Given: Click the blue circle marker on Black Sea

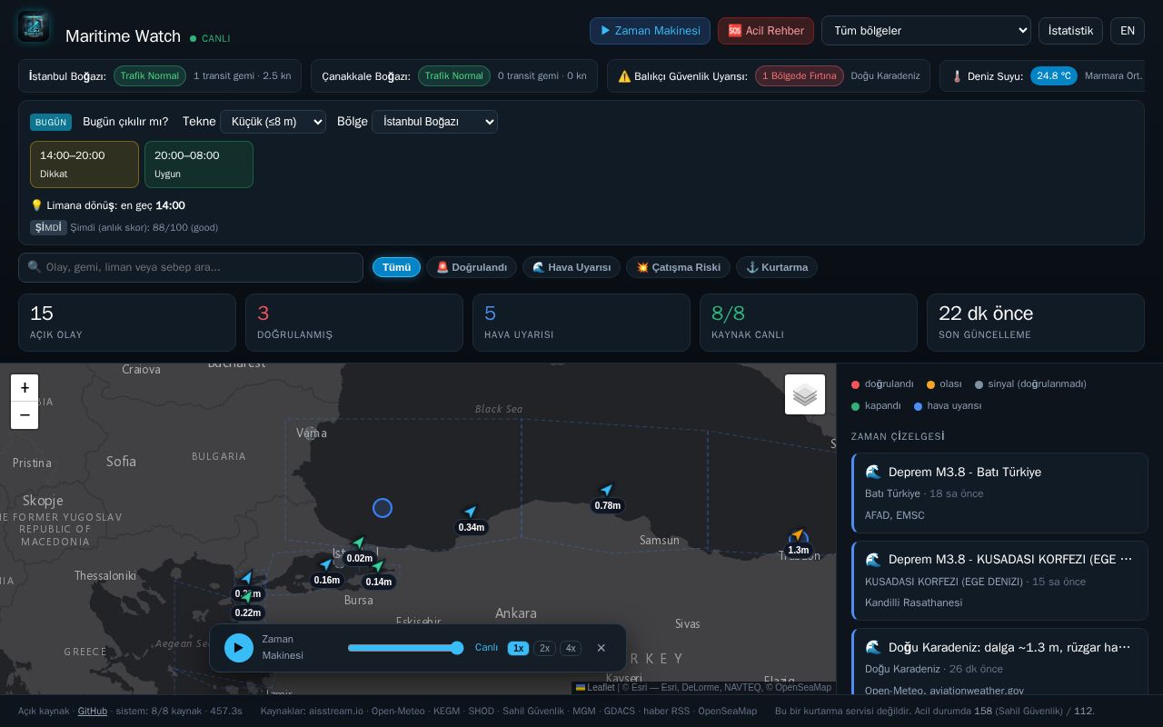Looking at the screenshot, I should [383, 508].
